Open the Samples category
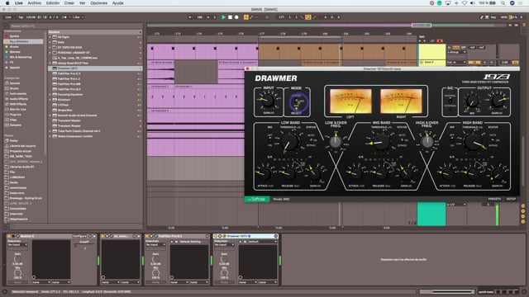Viewport: 529px width, 297px height. [16, 125]
